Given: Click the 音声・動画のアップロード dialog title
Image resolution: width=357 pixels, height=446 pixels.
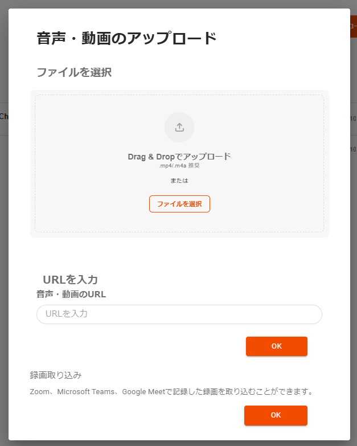Looking at the screenshot, I should 126,39.
